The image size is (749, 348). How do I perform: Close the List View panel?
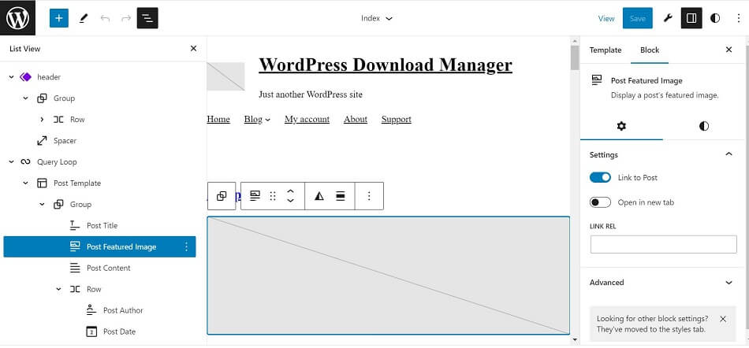[x=193, y=48]
